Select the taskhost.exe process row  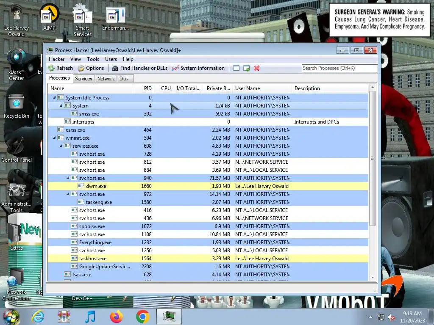pyautogui.click(x=208, y=259)
